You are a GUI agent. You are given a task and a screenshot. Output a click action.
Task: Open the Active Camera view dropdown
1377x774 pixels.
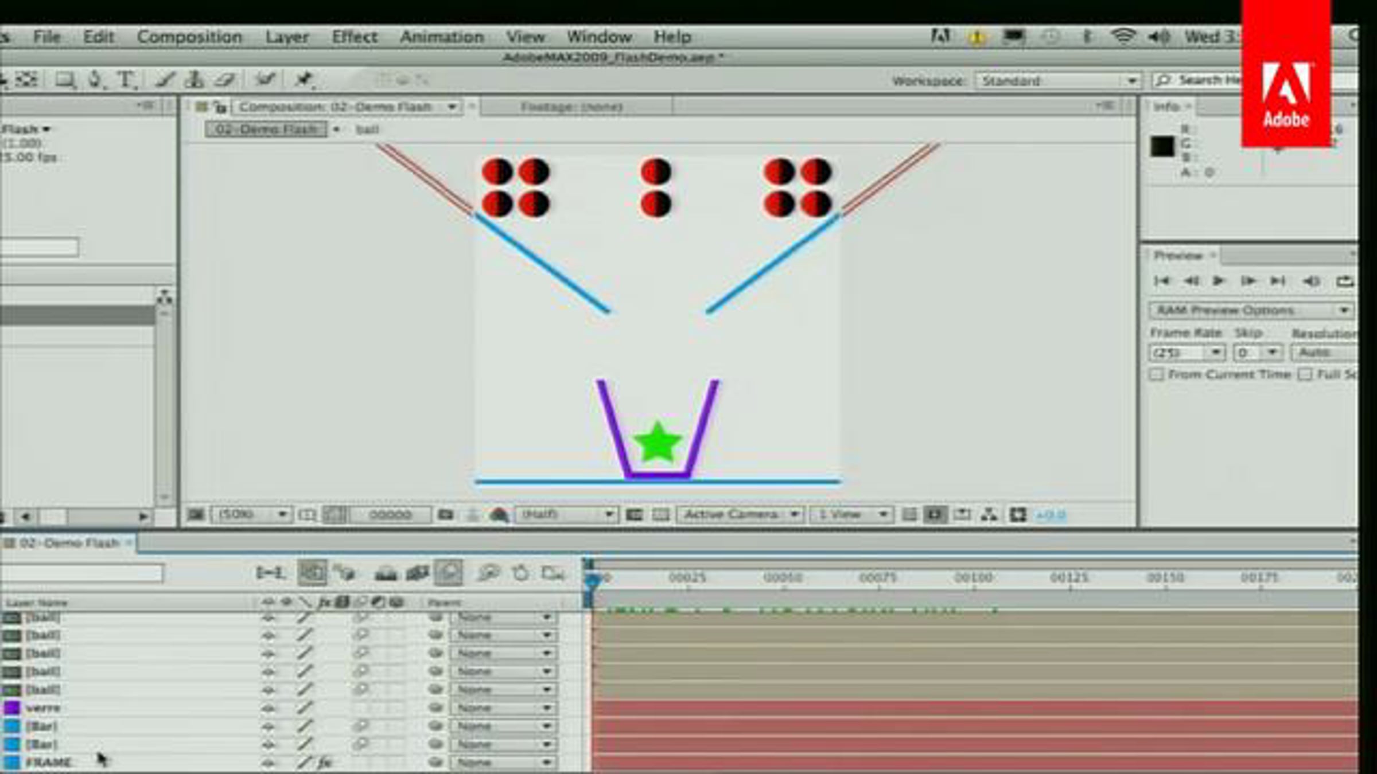740,514
